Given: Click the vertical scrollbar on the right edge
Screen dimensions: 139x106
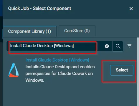Looking at the screenshot, I should coord(138,72).
